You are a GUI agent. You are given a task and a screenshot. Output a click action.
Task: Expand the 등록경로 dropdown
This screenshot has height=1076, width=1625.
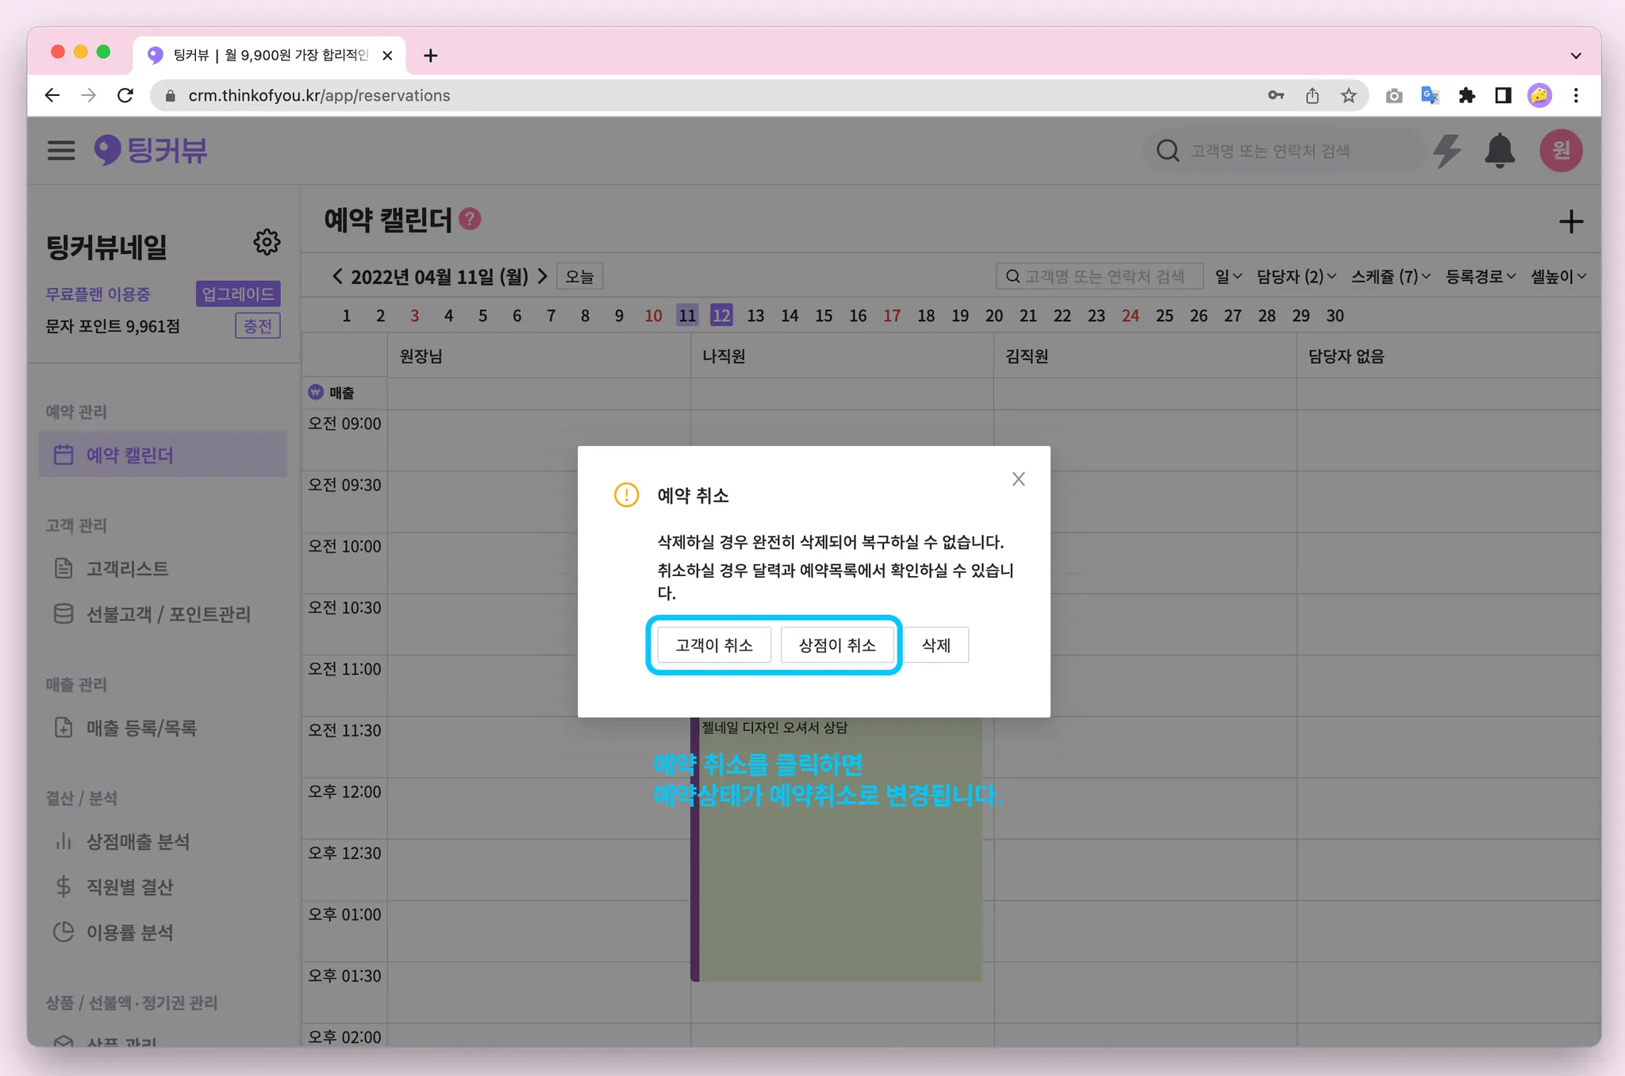pyautogui.click(x=1480, y=276)
